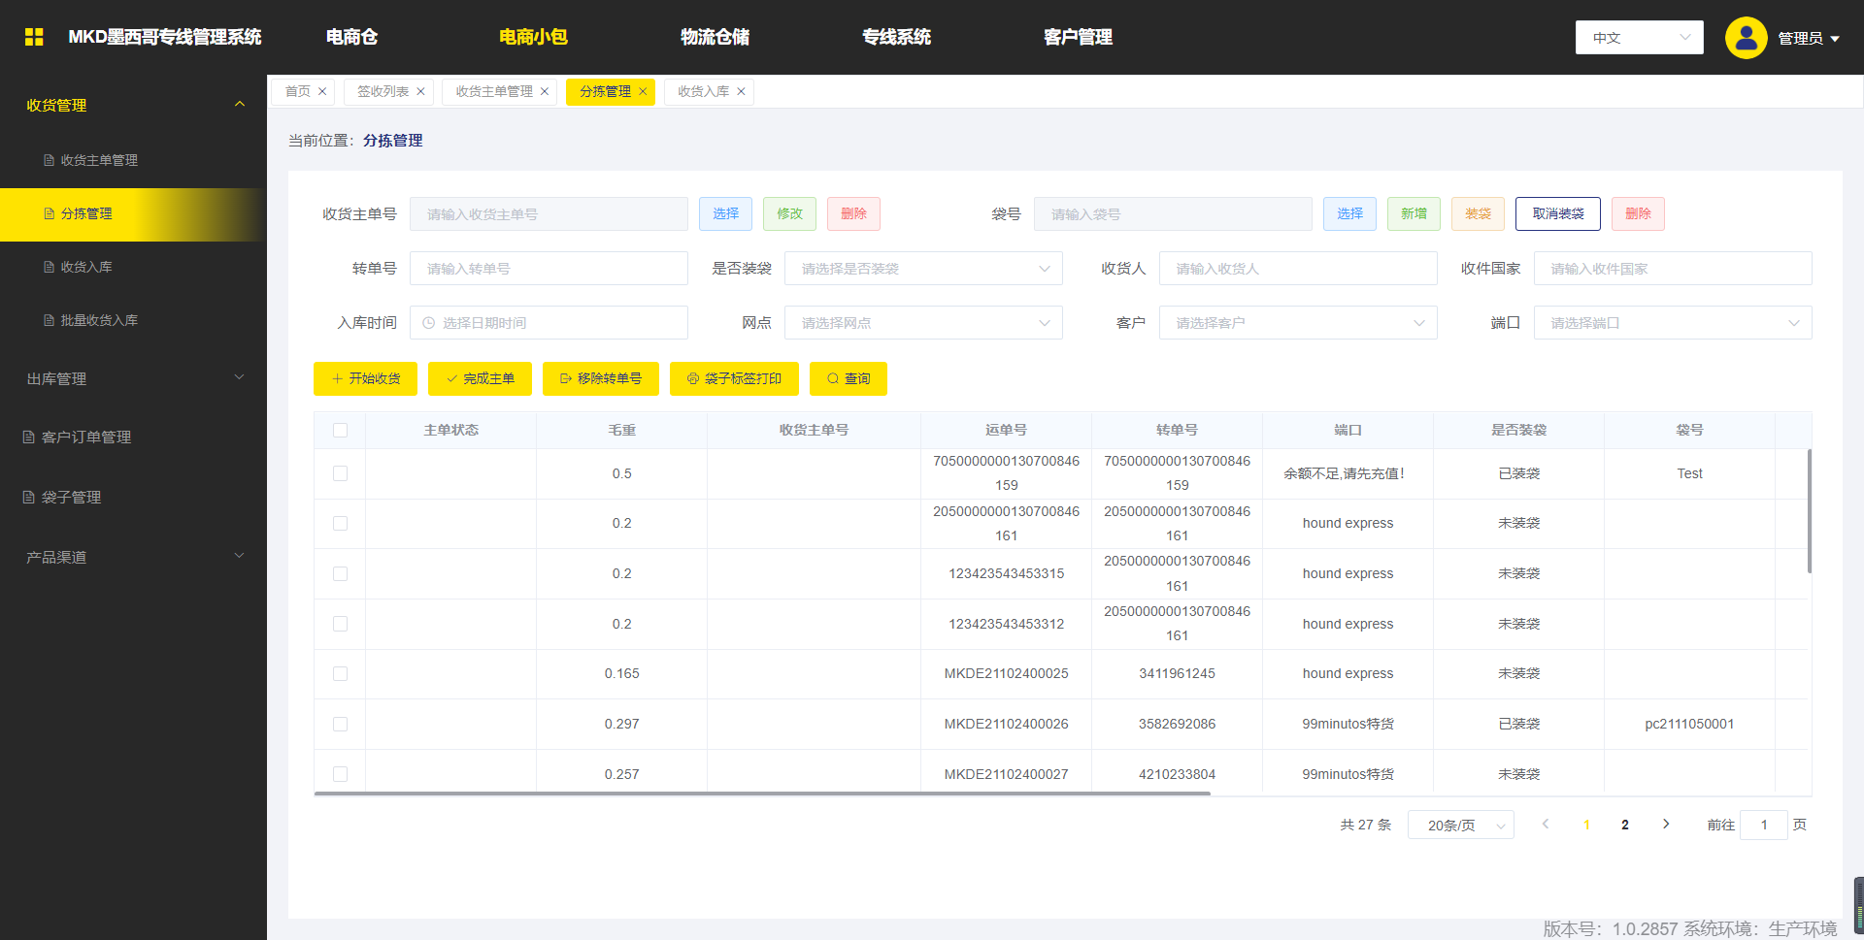Screen dimensions: 1864x940
Task: Click document icon beside 袋子管理
Action: [29, 498]
